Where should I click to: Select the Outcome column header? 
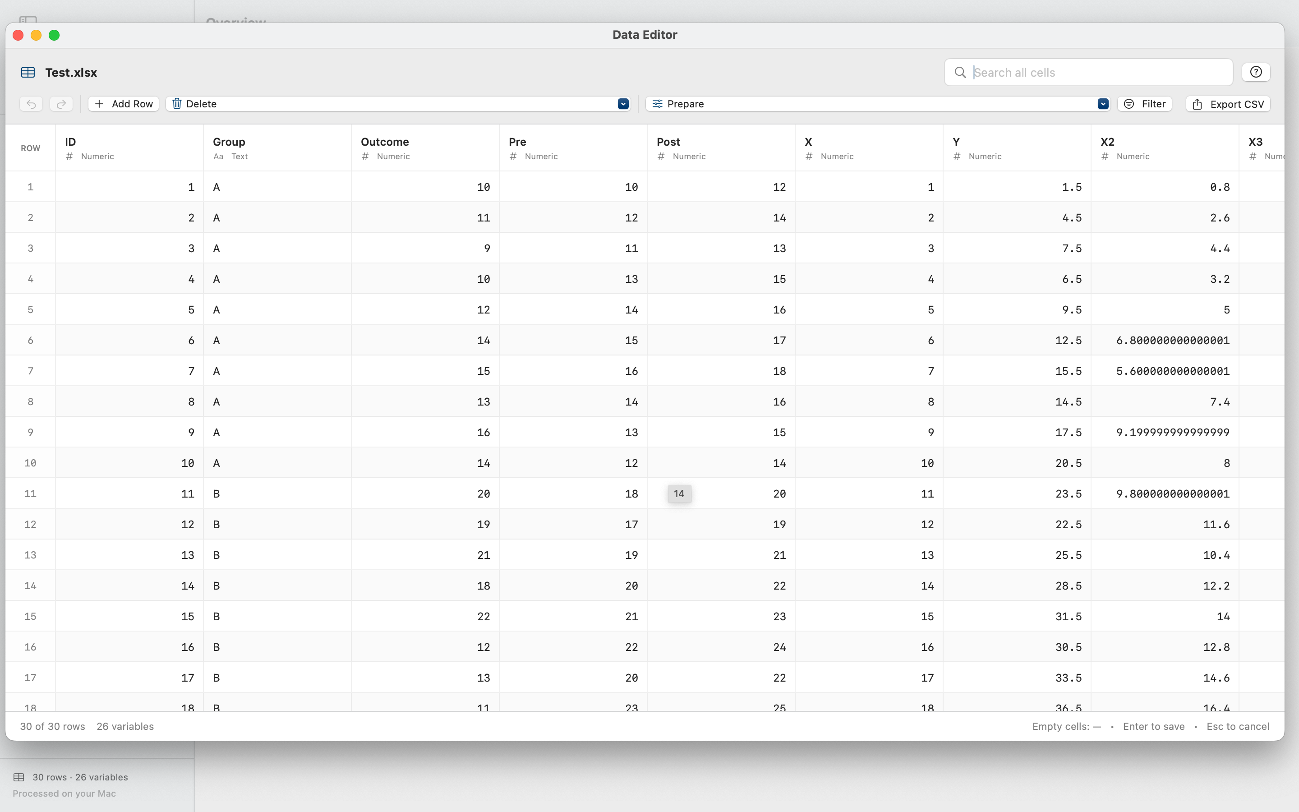click(x=426, y=148)
